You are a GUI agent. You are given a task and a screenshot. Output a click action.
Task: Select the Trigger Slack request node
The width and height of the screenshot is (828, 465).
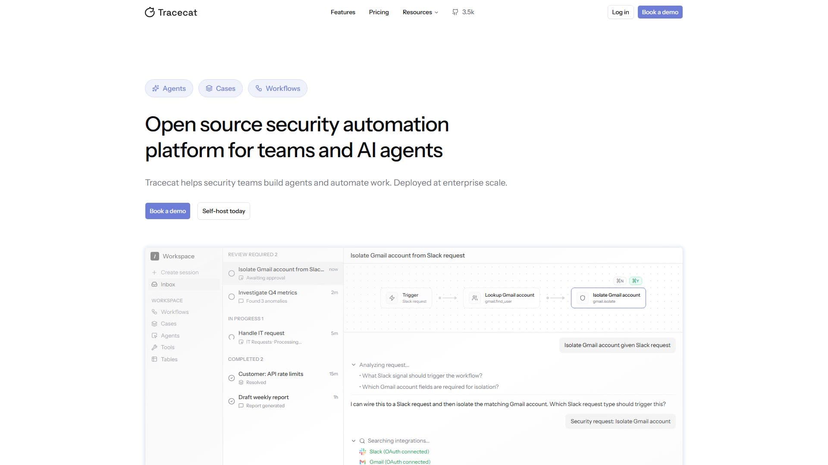click(x=406, y=298)
